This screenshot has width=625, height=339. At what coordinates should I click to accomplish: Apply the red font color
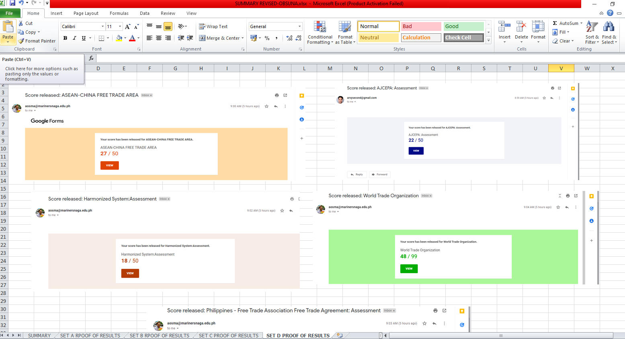coord(132,38)
